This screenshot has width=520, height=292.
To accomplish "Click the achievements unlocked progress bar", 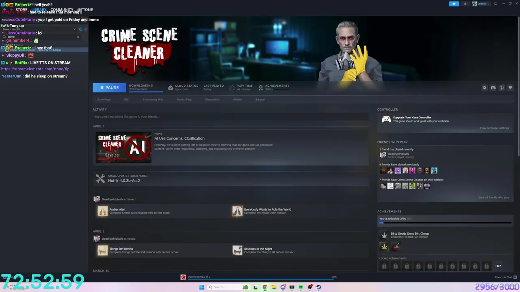I will (445, 223).
